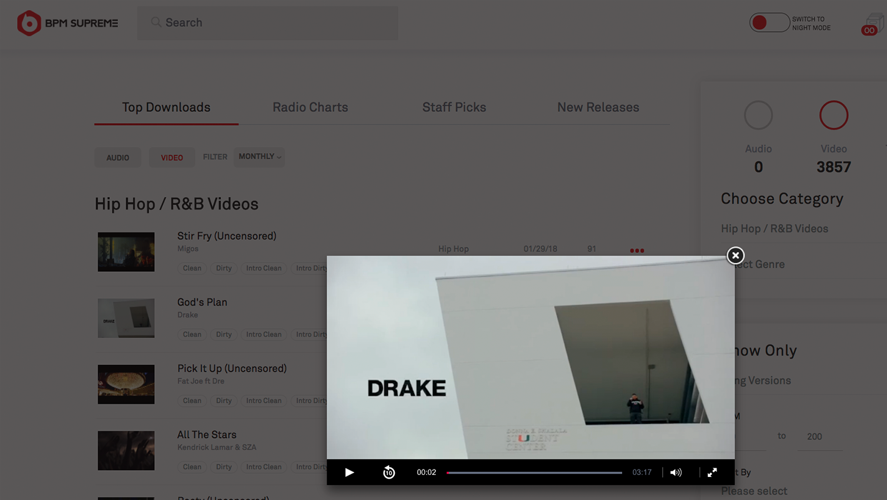Rewind video by 10 seconds
The image size is (887, 500).
(x=389, y=472)
